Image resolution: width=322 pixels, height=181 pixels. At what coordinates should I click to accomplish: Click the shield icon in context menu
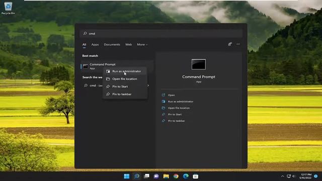coord(108,71)
